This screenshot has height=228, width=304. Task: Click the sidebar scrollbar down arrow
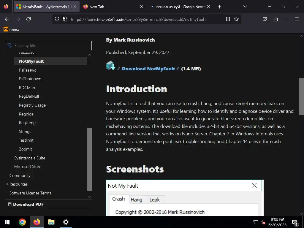click(89, 197)
